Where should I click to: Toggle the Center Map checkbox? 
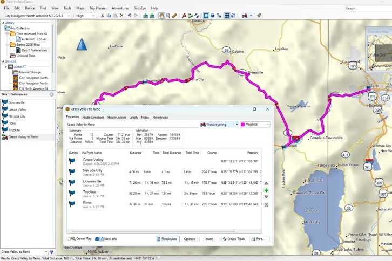(69, 239)
